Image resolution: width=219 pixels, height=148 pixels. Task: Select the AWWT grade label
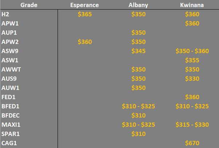tap(11, 70)
